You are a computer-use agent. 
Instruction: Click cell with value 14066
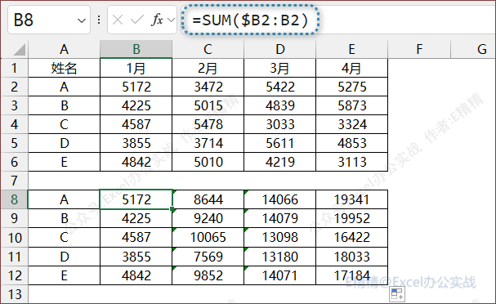tap(280, 199)
